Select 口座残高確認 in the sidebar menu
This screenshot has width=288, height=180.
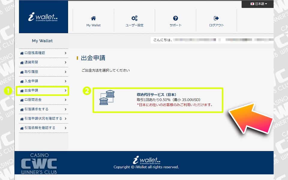pyautogui.click(x=35, y=53)
